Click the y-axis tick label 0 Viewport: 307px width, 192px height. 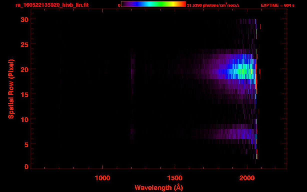(26, 166)
